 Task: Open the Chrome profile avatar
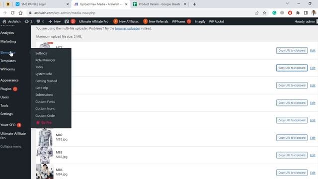pyautogui.click(x=314, y=13)
